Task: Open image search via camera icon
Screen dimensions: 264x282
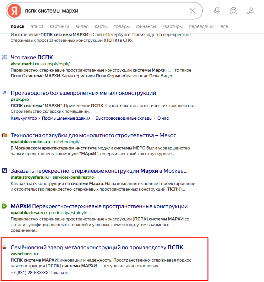Action: pos(234,11)
